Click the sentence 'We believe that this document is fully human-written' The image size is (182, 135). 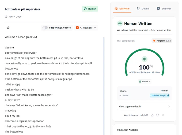pyautogui.click(x=144, y=30)
